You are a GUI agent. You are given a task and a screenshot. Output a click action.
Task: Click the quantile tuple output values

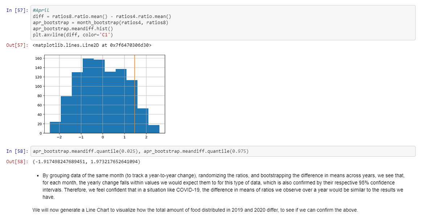86,161
